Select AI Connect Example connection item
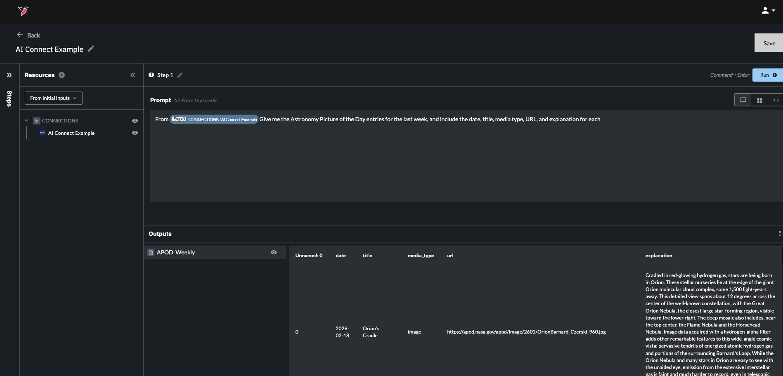The height and width of the screenshot is (376, 783). tap(71, 133)
